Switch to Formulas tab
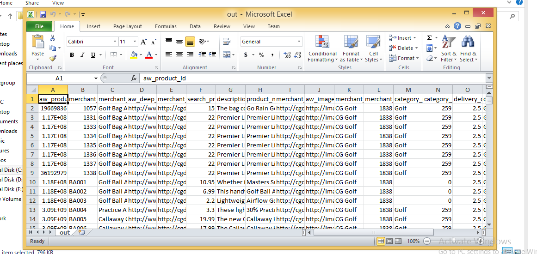 click(x=166, y=26)
